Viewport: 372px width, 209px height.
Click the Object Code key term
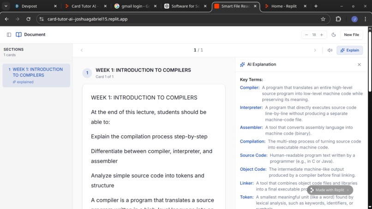pos(253,169)
